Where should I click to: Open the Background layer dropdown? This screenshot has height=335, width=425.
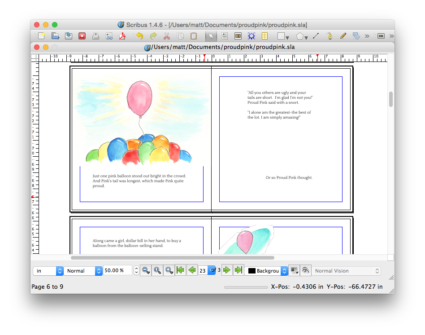pos(267,271)
